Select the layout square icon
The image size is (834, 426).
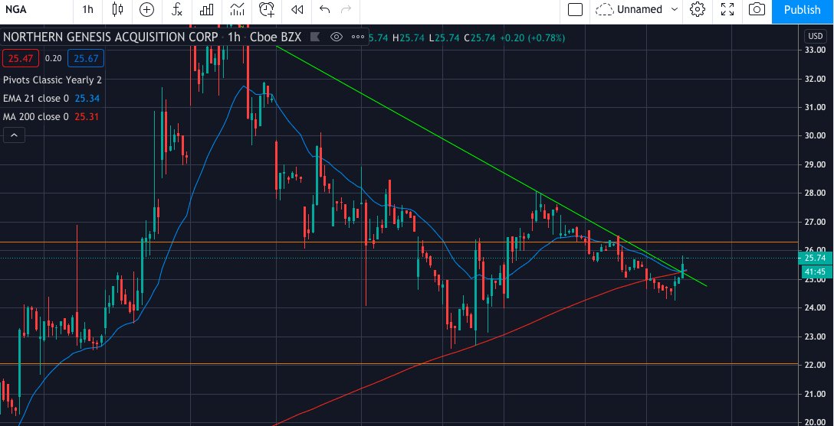(575, 9)
